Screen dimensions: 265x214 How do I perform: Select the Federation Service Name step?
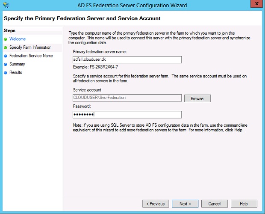pyautogui.click(x=31, y=56)
